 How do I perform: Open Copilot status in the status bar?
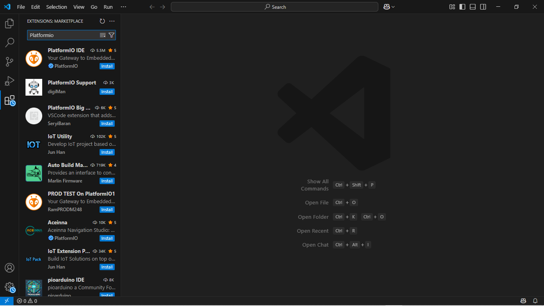pos(524,301)
